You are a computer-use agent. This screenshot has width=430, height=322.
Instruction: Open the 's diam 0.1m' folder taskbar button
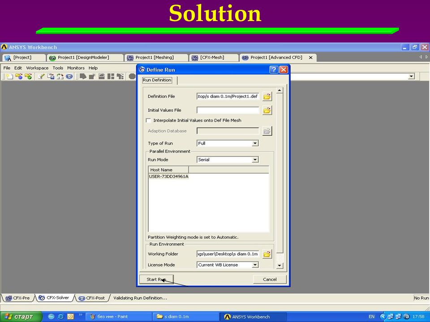tap(185, 317)
